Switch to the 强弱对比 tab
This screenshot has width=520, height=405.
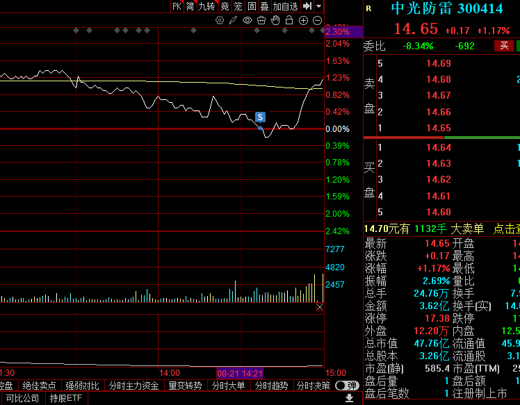[x=82, y=386]
